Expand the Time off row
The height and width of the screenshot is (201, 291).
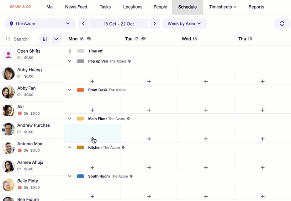coord(70,51)
